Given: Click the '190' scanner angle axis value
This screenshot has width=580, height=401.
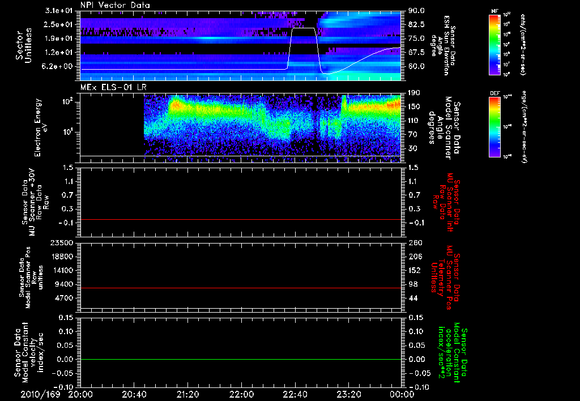Looking at the screenshot, I should (415, 93).
